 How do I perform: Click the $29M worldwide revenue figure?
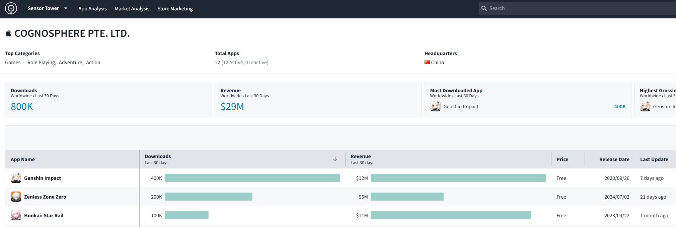pyautogui.click(x=232, y=107)
